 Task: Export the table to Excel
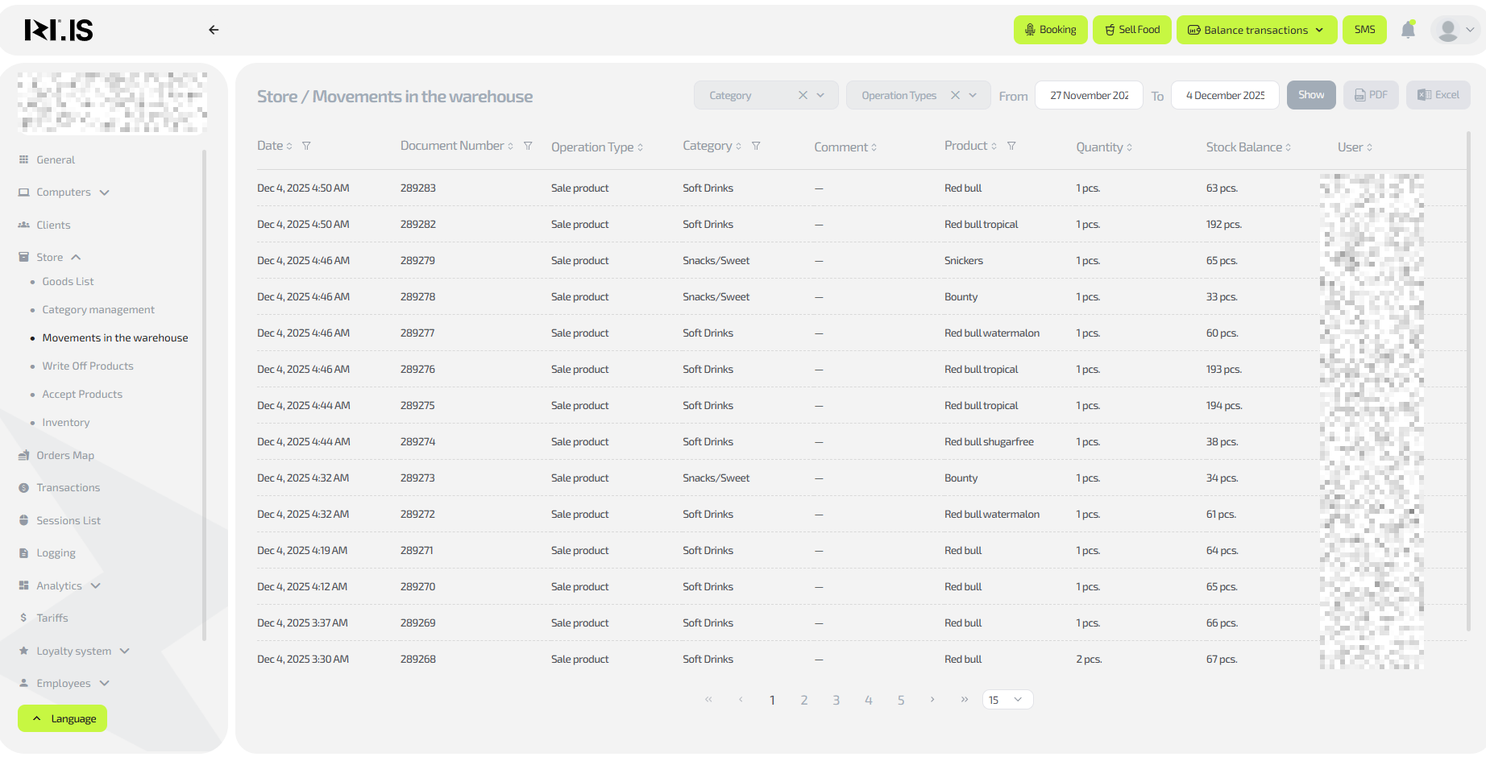click(1438, 95)
